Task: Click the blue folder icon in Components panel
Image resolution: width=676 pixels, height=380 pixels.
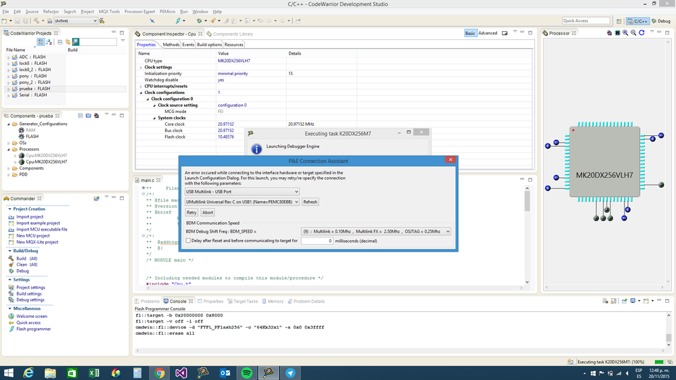Action: 89,116
